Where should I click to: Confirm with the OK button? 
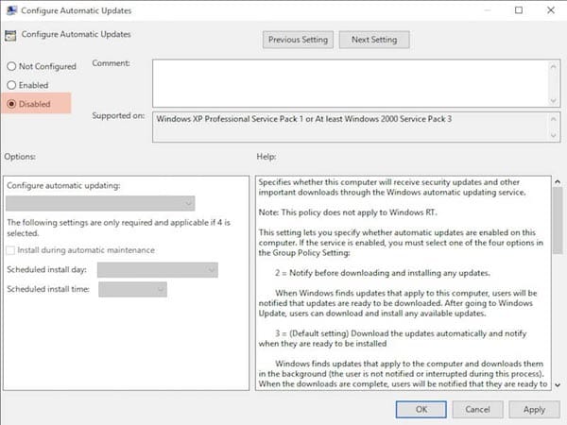tap(421, 410)
